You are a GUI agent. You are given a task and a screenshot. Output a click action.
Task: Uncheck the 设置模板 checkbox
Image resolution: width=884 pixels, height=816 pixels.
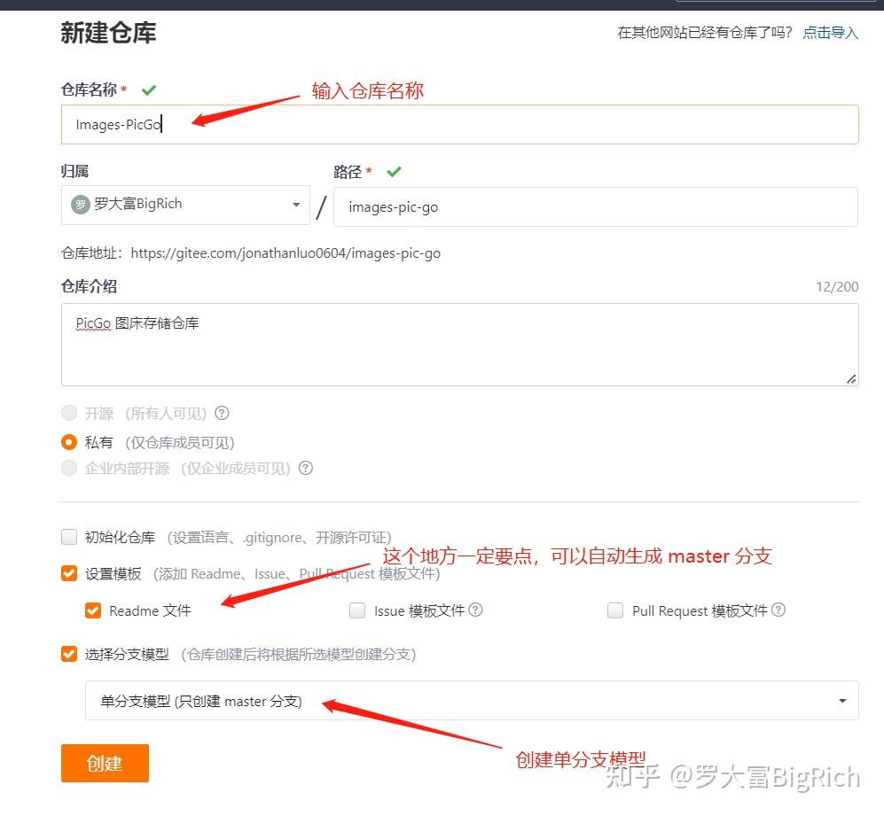[x=68, y=573]
